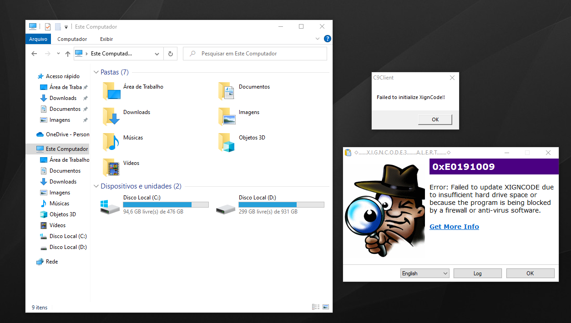Select Este Computador in the navigation pane
The image size is (571, 323).
pos(58,149)
